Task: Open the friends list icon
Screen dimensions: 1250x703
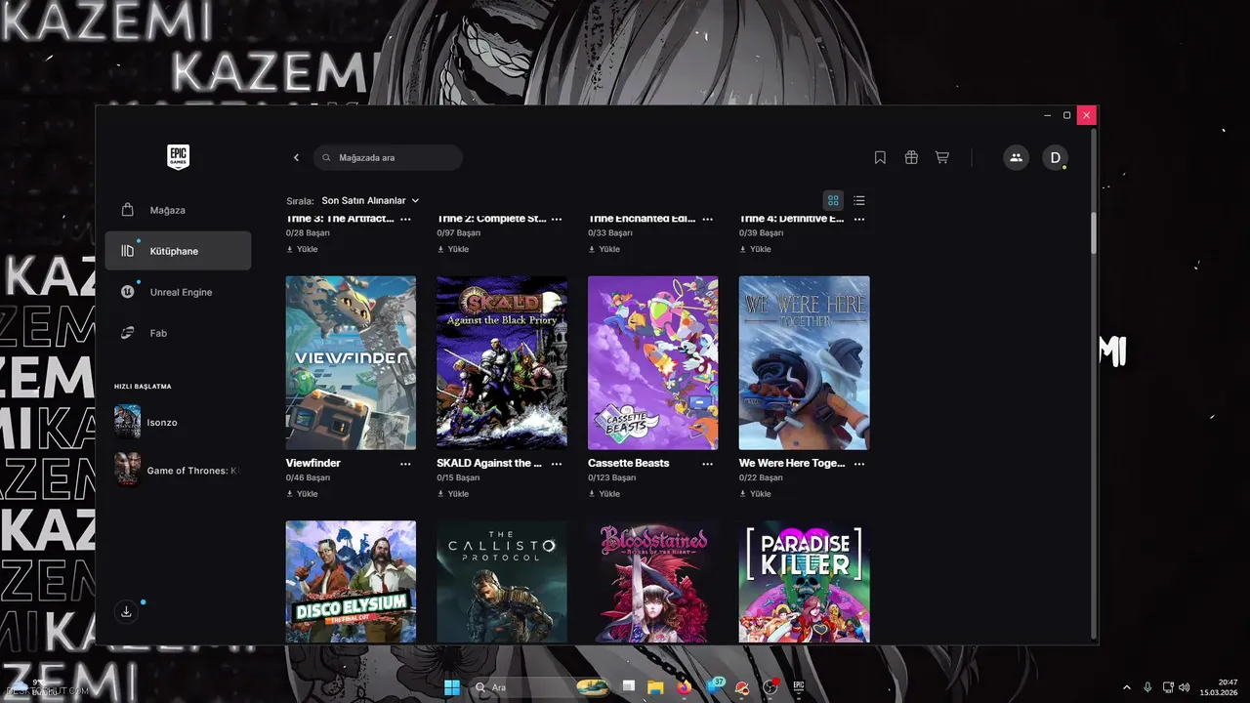Action: pos(1016,157)
